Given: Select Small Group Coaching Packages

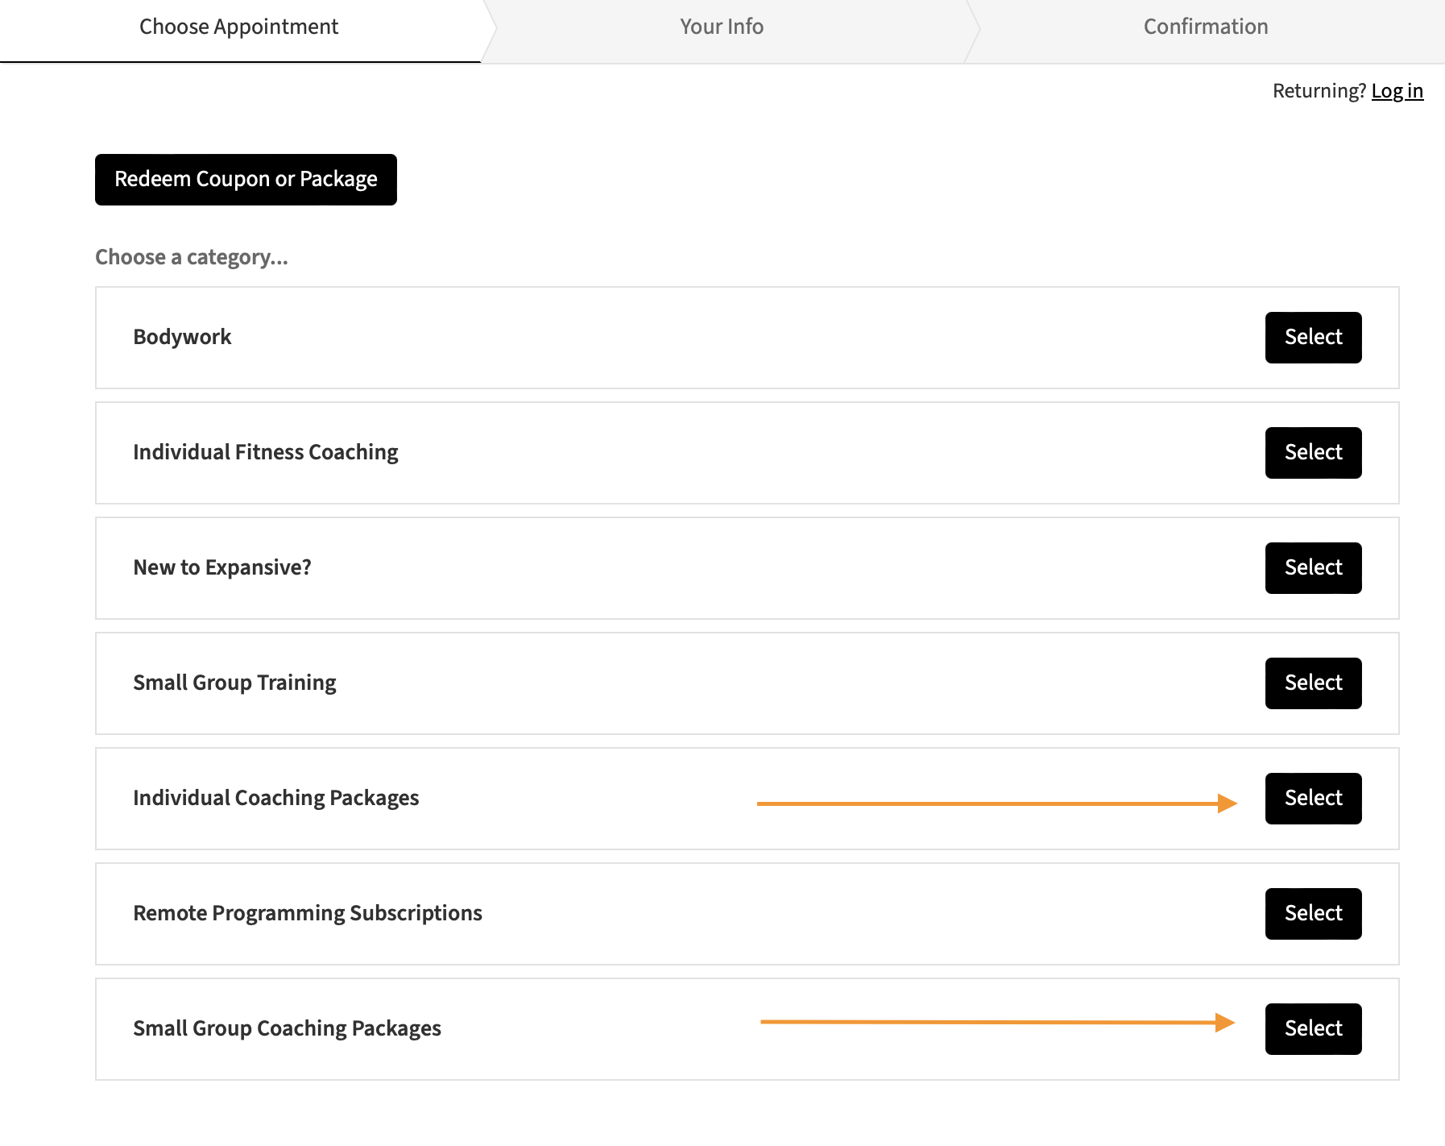Looking at the screenshot, I should coord(1313,1029).
